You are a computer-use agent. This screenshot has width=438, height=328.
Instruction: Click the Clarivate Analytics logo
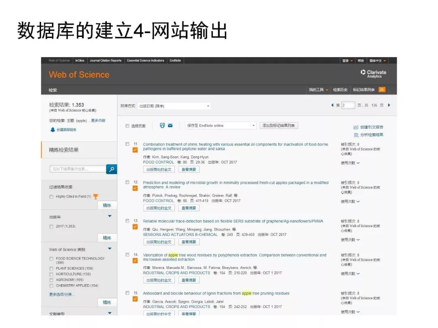pyautogui.click(x=374, y=74)
